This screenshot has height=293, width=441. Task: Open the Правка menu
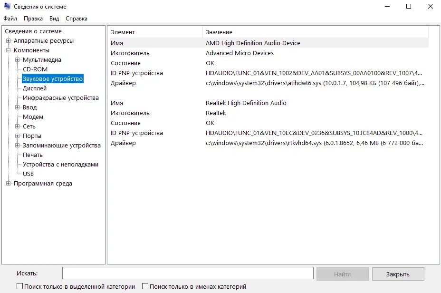click(33, 19)
